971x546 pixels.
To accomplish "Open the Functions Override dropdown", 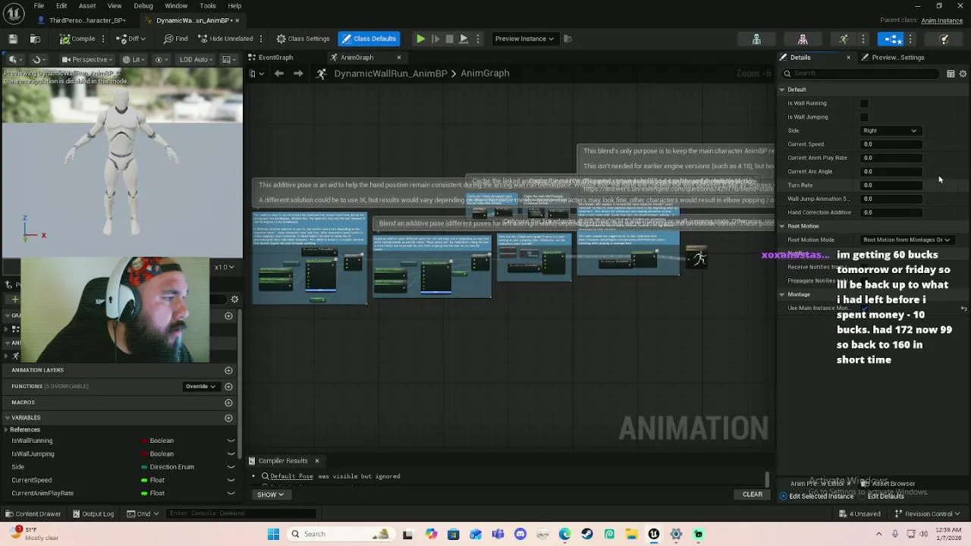I will 201,386.
